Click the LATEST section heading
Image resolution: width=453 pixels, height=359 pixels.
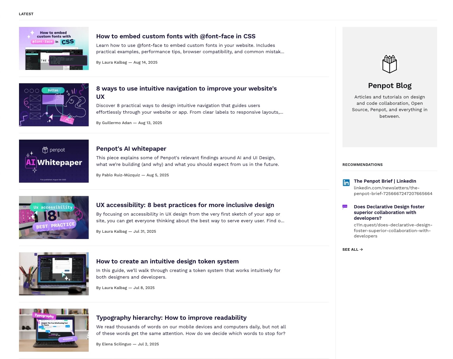point(26,14)
